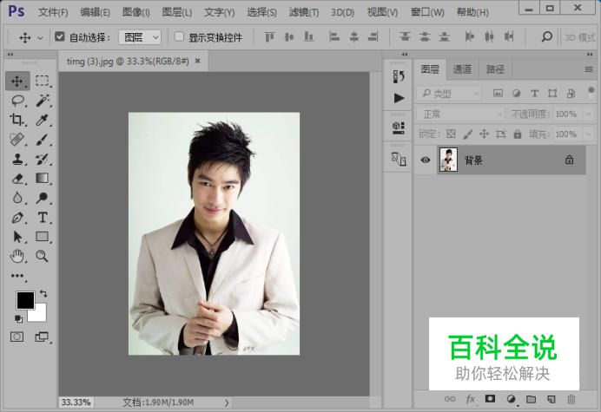This screenshot has height=412, width=601.
Task: Select the Eyedropper tool
Action: coord(43,120)
